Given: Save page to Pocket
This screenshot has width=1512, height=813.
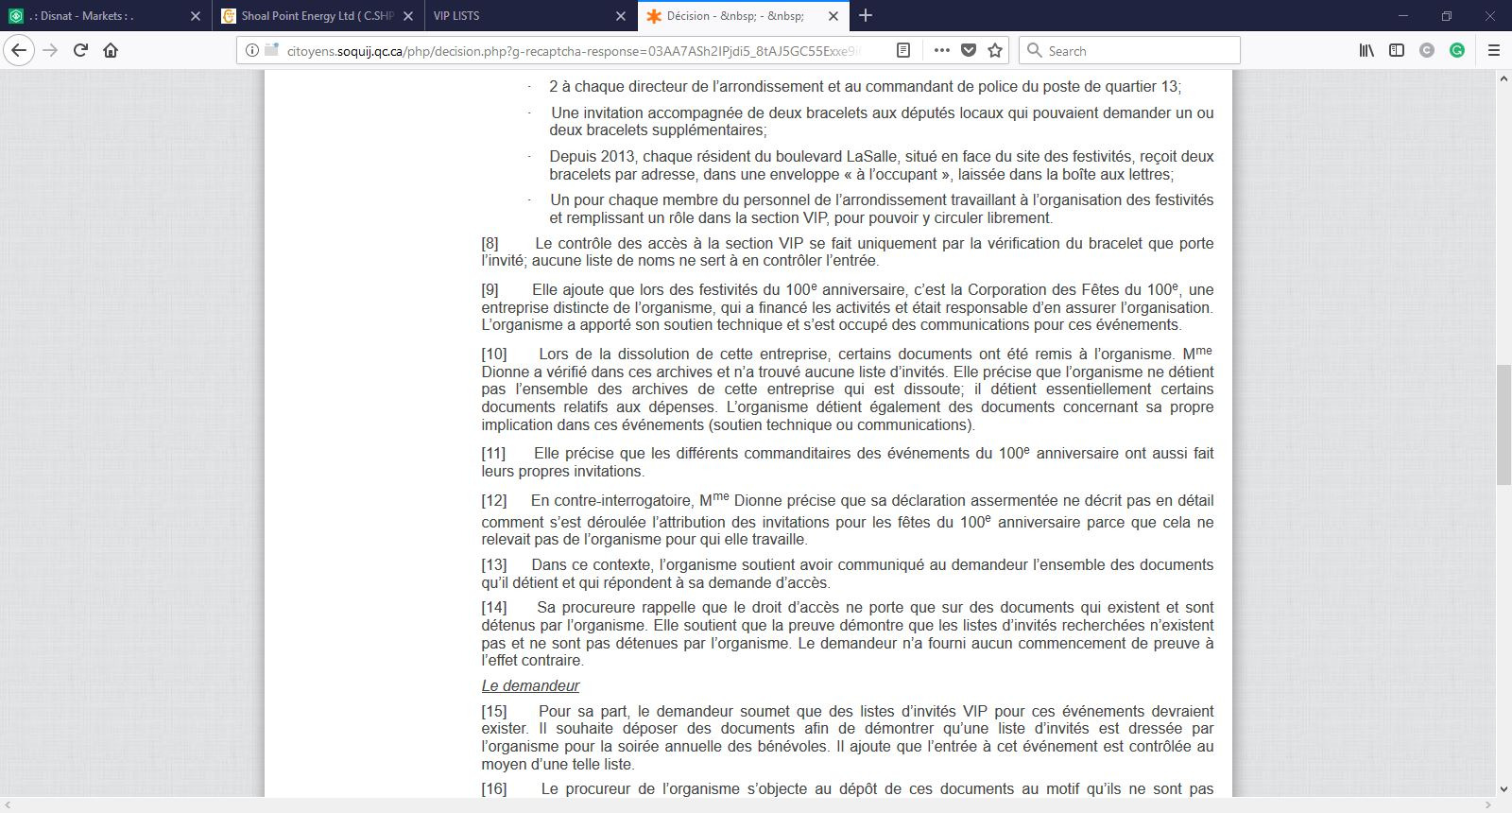Looking at the screenshot, I should click(x=969, y=50).
